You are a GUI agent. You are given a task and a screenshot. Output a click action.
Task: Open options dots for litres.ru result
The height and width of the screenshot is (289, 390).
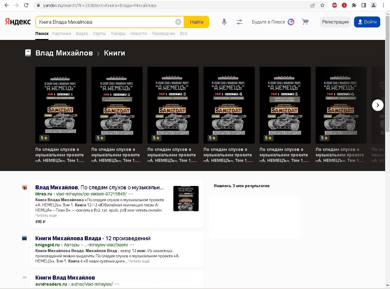coord(131,194)
